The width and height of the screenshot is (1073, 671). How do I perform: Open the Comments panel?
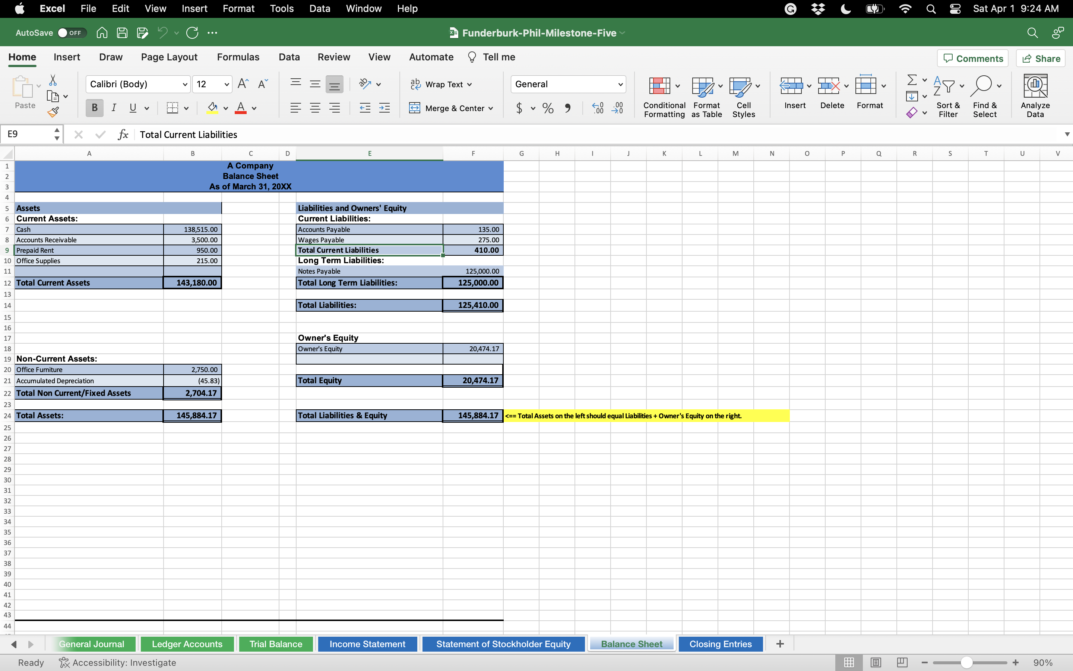pyautogui.click(x=973, y=58)
